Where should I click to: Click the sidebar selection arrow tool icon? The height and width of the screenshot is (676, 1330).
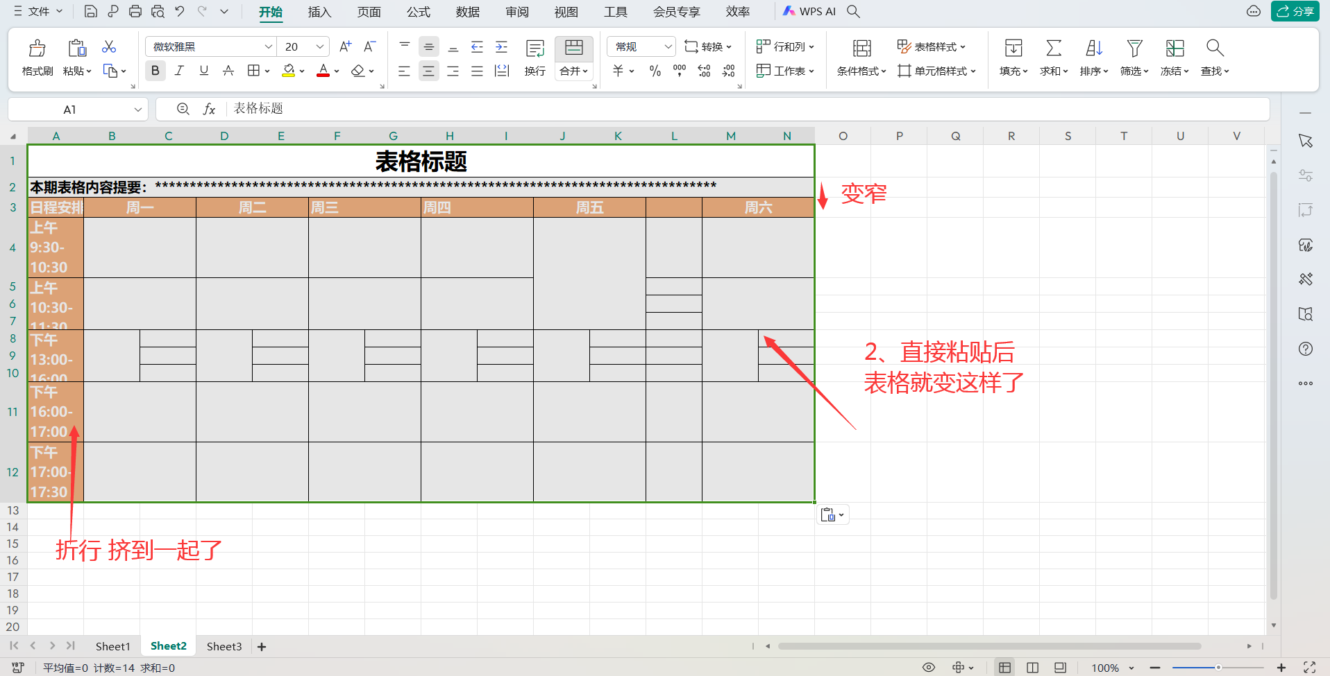pyautogui.click(x=1306, y=141)
